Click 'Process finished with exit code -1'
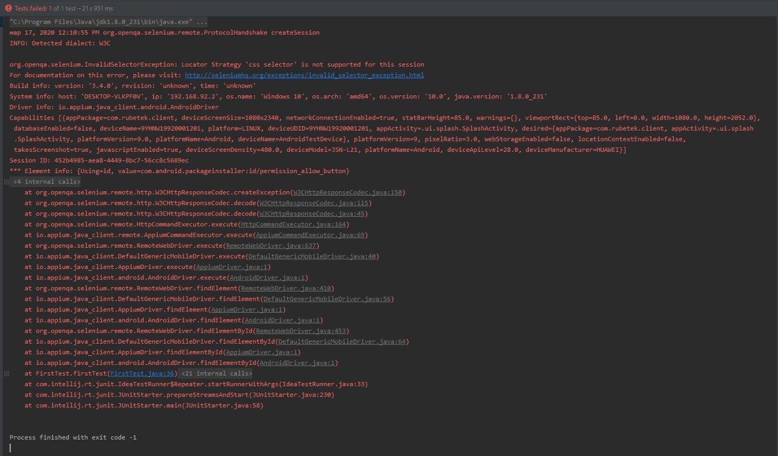 click(x=73, y=437)
